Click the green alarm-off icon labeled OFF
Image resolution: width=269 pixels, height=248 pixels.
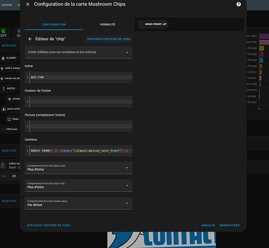pyautogui.click(x=3, y=31)
